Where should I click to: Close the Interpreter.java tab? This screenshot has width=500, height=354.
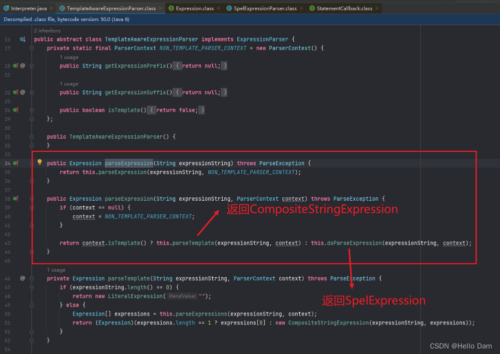(51, 8)
